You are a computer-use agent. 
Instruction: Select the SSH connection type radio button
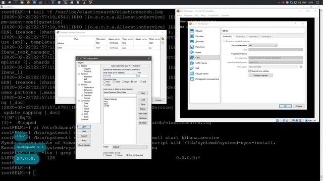(x=132, y=81)
